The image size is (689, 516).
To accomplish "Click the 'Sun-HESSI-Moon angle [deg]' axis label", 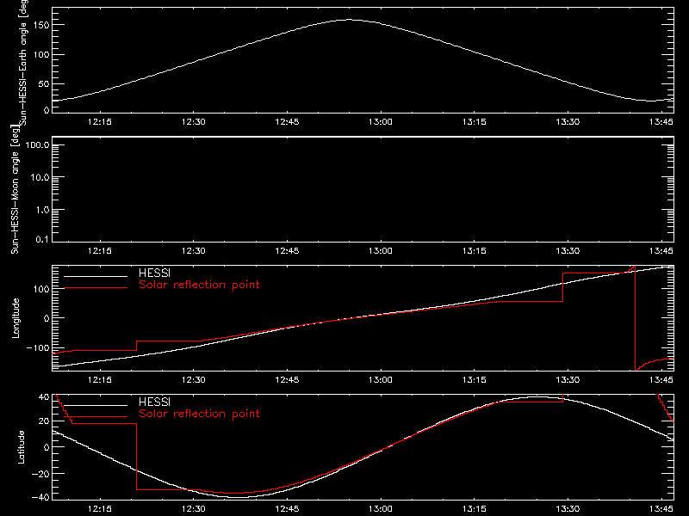I will tap(15, 189).
